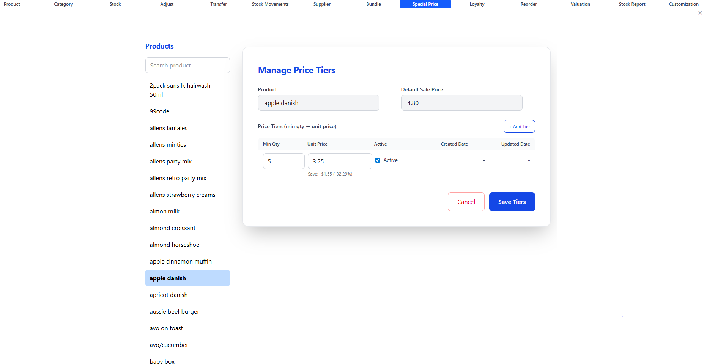
Task: Click the Product field showing apple danish
Action: coord(318,103)
